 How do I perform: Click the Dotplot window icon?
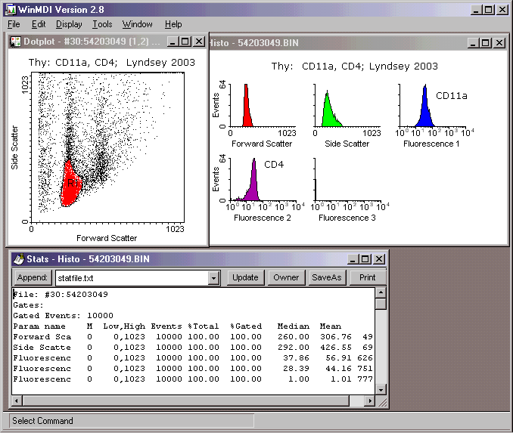15,42
